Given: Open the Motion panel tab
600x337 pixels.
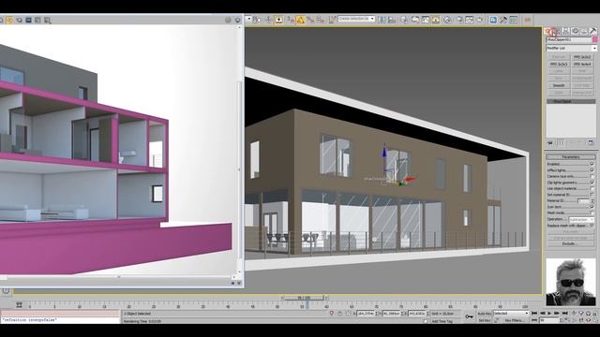Looking at the screenshot, I should [x=575, y=31].
